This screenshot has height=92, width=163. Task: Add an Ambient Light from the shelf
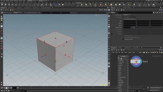tap(134, 5)
